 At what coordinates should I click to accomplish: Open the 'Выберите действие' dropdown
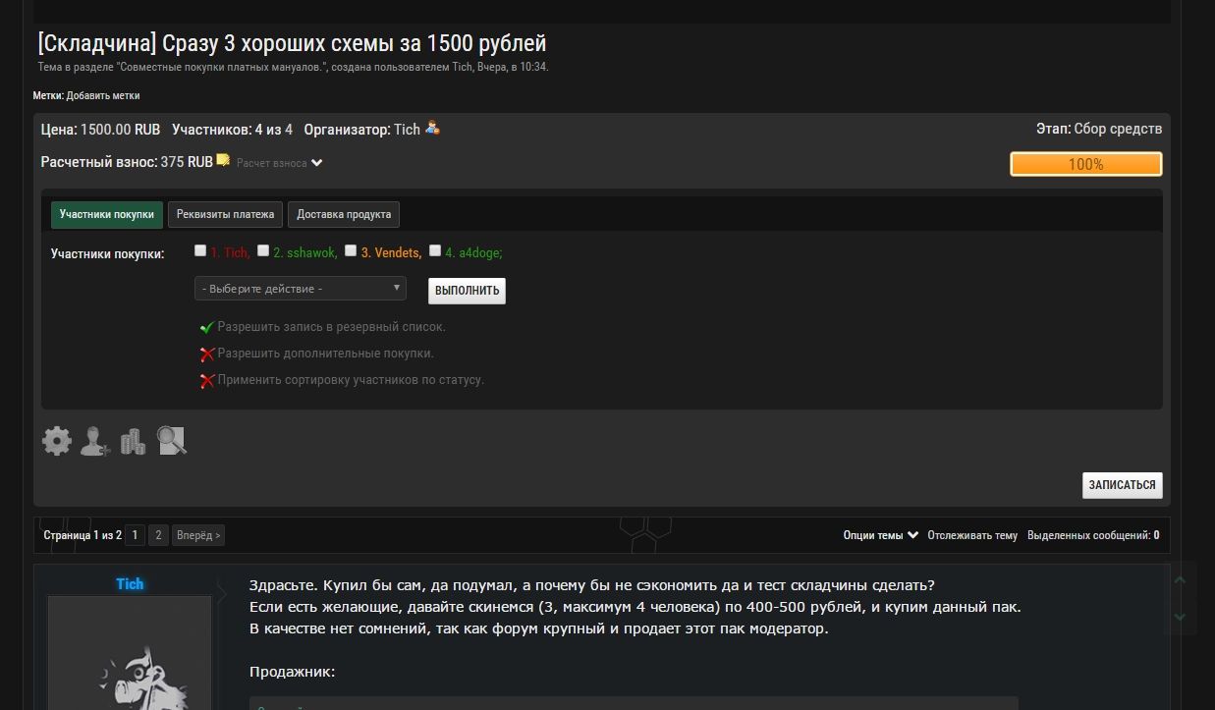[x=301, y=289]
